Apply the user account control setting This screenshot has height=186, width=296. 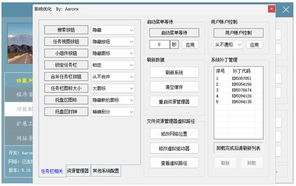pos(254,45)
